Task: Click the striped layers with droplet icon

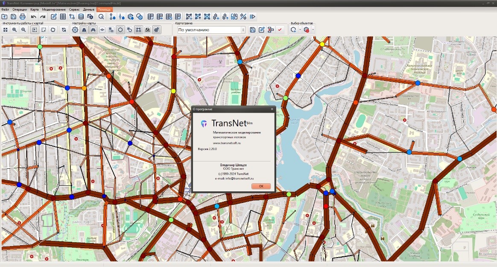Action: coord(131,17)
